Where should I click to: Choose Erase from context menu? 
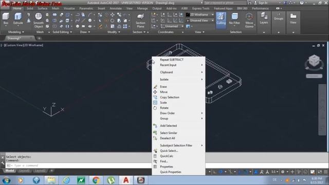(178, 87)
